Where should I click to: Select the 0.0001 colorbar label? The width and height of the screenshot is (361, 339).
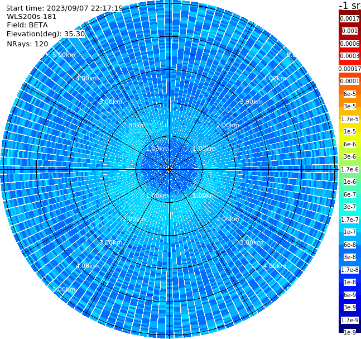350,81
